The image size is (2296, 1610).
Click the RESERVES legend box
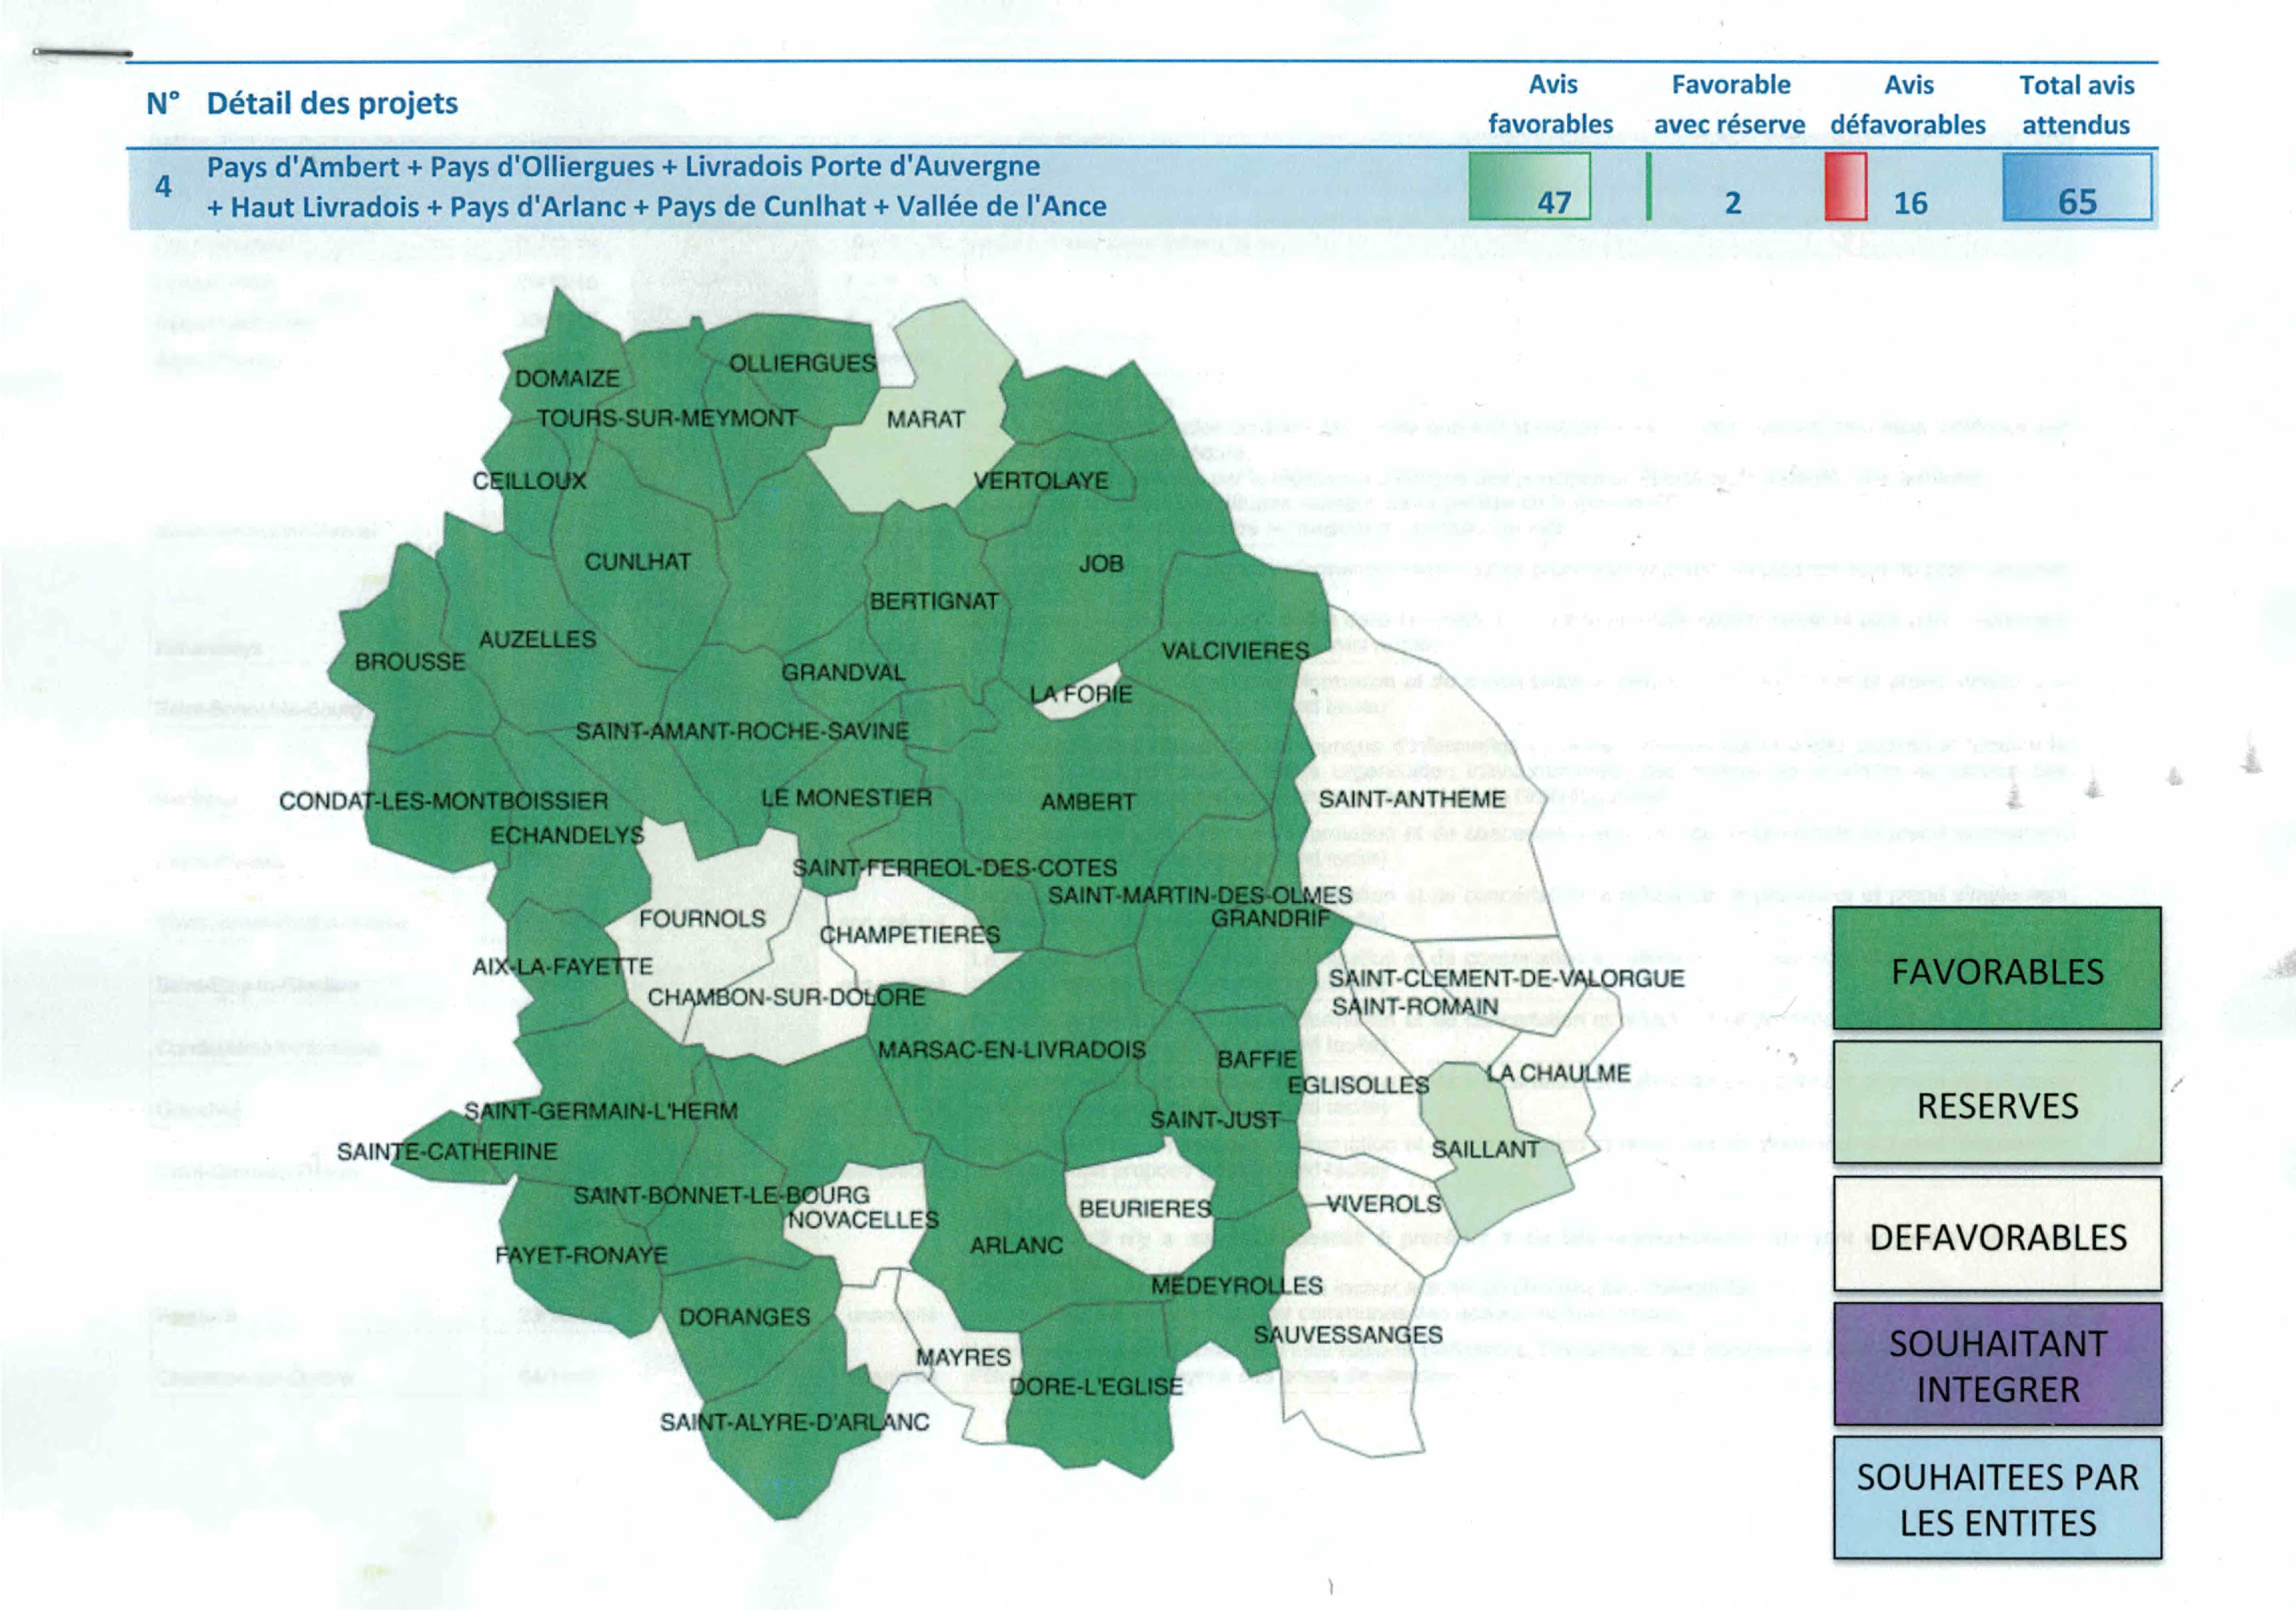pyautogui.click(x=1996, y=1103)
